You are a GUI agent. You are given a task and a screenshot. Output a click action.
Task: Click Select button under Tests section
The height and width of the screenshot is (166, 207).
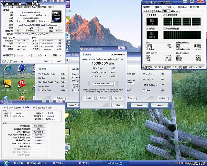coord(60,98)
